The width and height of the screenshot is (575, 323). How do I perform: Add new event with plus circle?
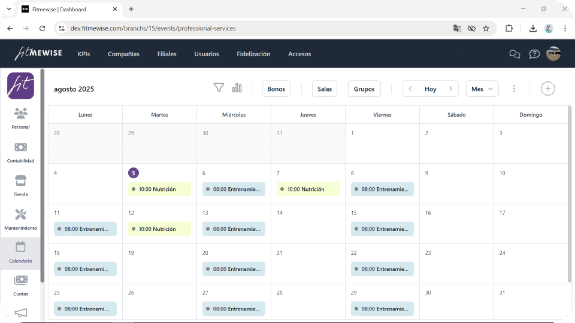(x=547, y=89)
